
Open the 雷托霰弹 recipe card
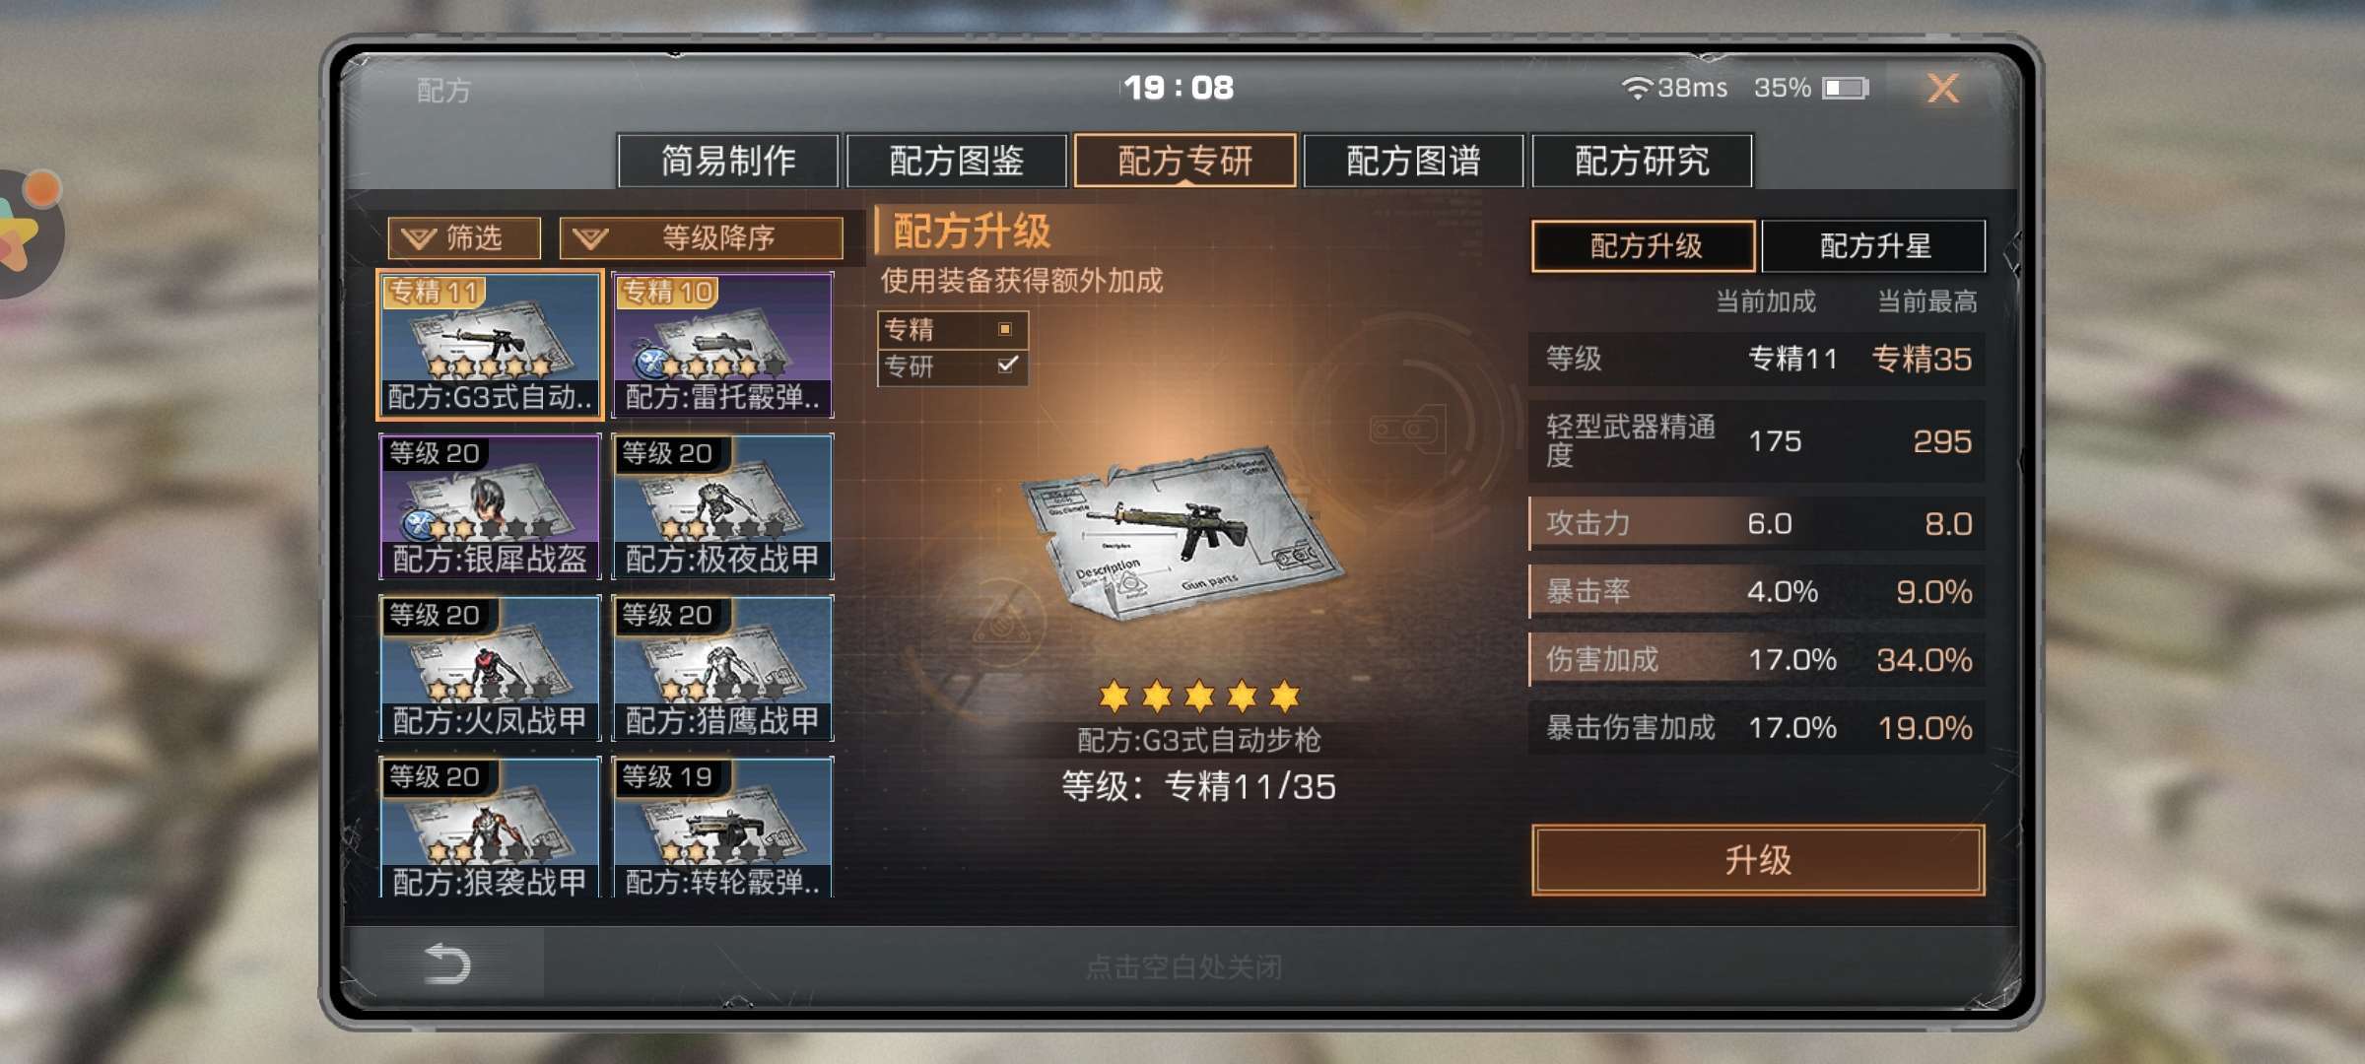coord(722,345)
